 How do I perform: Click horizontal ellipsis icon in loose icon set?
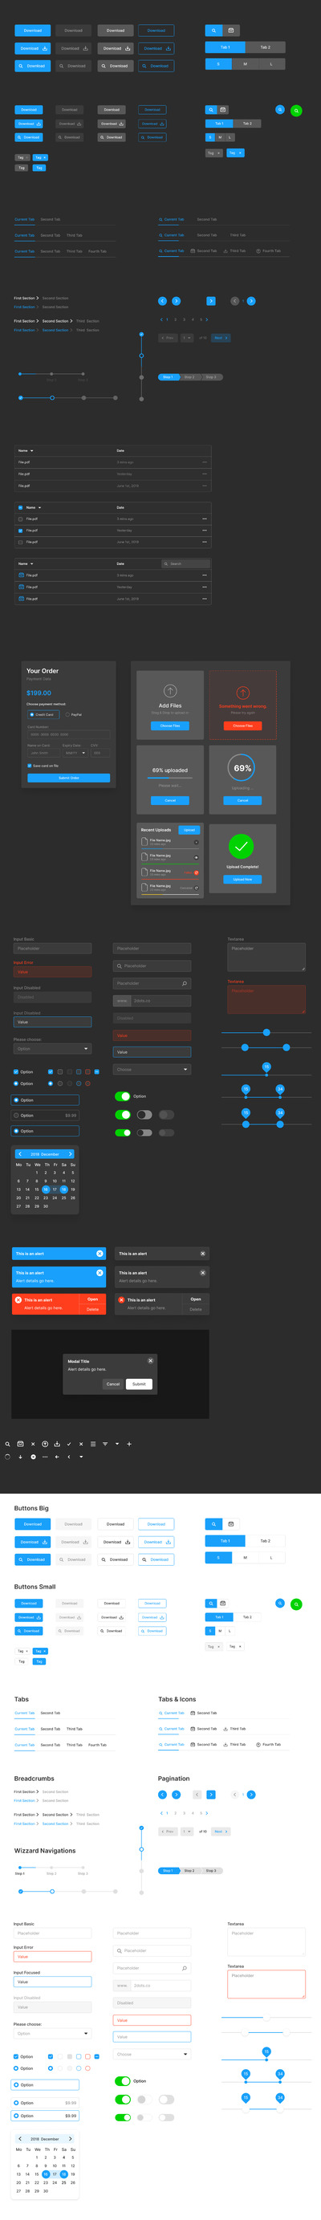(45, 1456)
